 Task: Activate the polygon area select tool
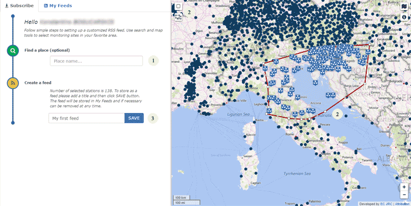178,17
